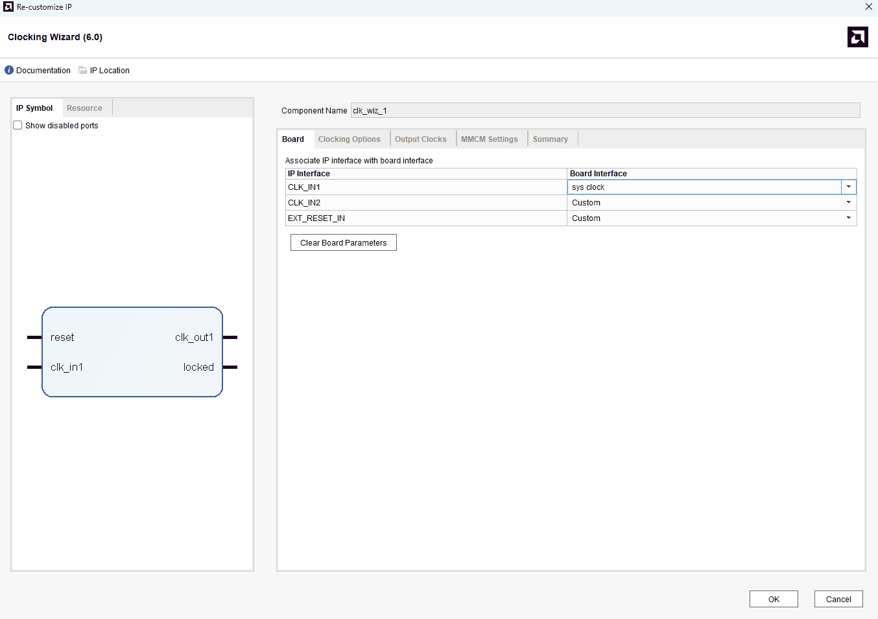878x619 pixels.
Task: Click the Documentation info icon
Action: (9, 70)
